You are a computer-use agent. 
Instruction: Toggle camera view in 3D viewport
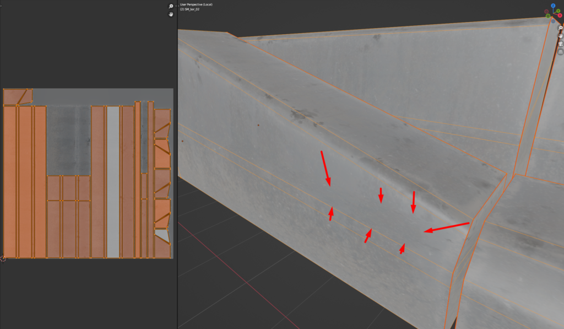(x=561, y=44)
